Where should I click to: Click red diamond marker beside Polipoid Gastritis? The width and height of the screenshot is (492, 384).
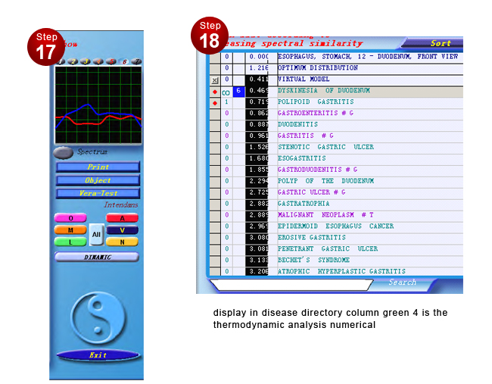coord(215,102)
